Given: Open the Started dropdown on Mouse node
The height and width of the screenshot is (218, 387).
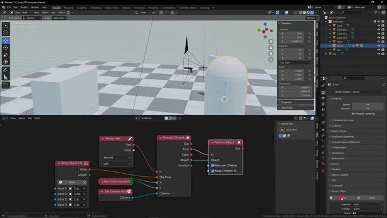Looking at the screenshot, I should [x=117, y=157].
